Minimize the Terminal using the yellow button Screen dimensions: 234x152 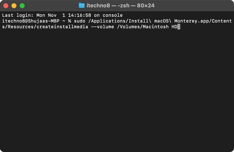point(14,6)
